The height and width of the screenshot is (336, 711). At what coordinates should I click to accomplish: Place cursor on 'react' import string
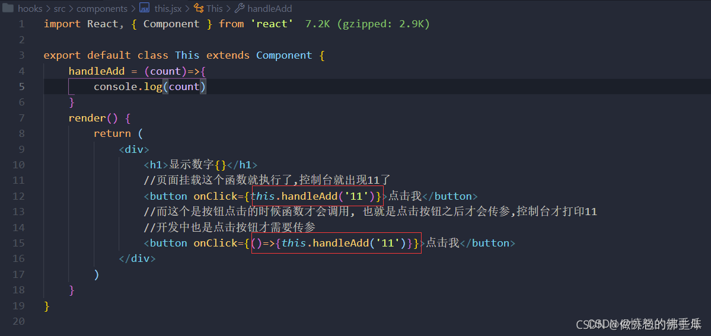272,24
